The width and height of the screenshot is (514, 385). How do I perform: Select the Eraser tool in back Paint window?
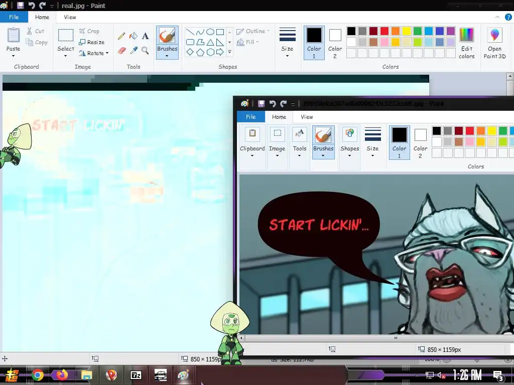pos(121,51)
